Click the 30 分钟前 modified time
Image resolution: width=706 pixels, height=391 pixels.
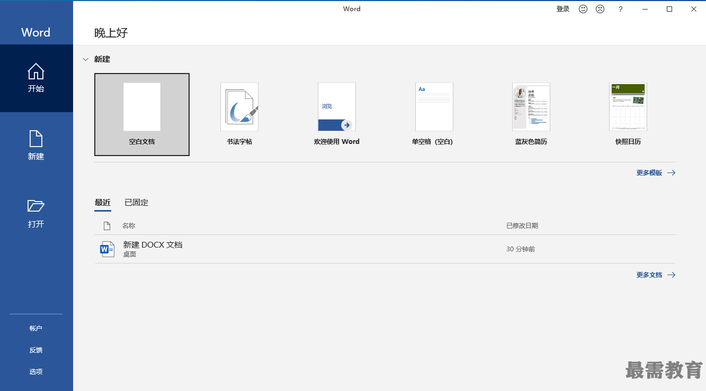click(x=521, y=249)
